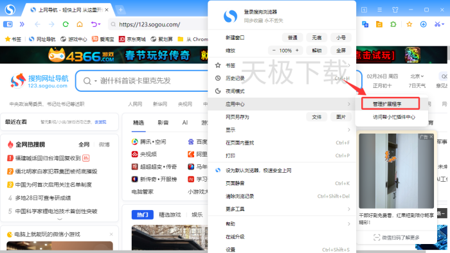Open a new tab with plus button

[x=121, y=10]
